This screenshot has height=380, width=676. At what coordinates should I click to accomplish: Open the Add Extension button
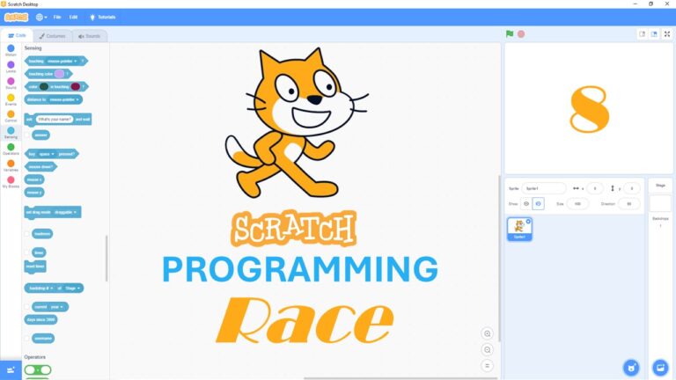pyautogui.click(x=11, y=370)
